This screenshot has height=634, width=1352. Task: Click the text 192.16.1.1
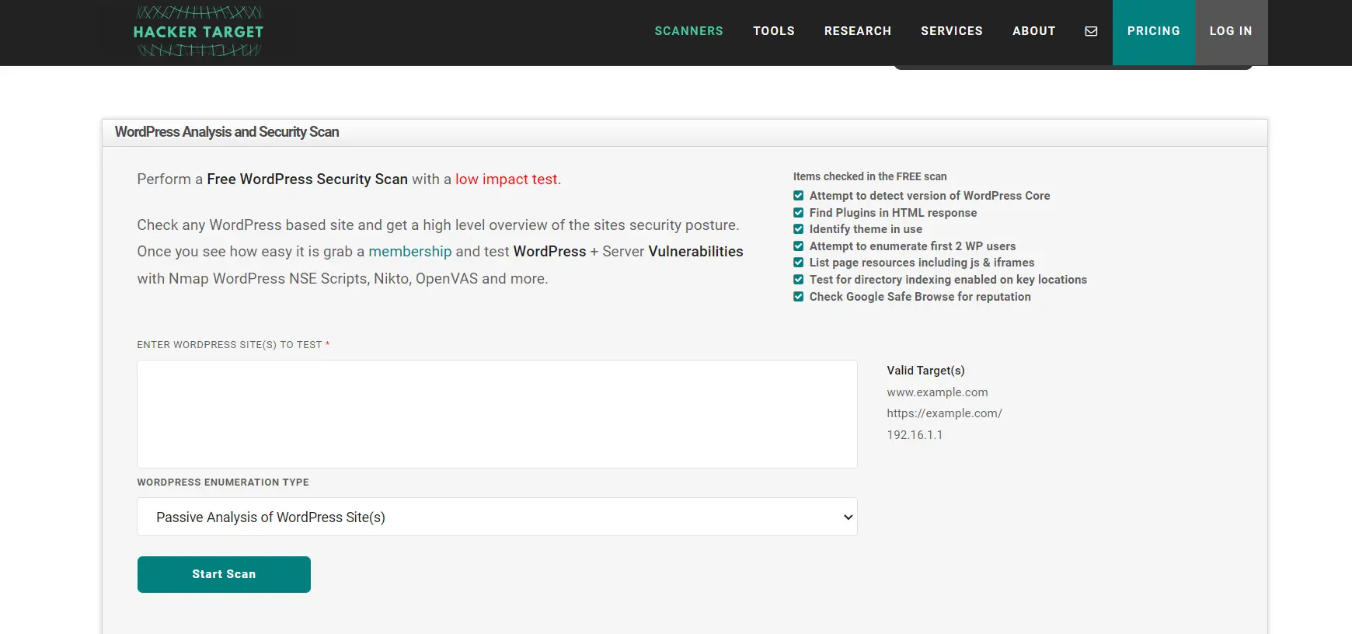coord(915,435)
